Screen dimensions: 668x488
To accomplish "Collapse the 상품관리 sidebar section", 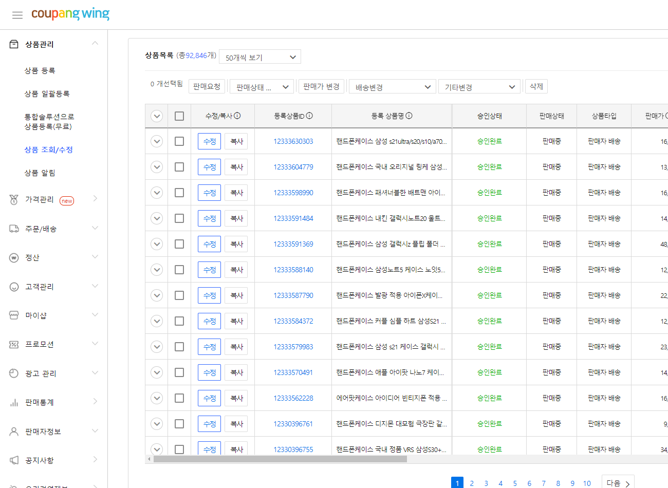I will click(x=95, y=44).
